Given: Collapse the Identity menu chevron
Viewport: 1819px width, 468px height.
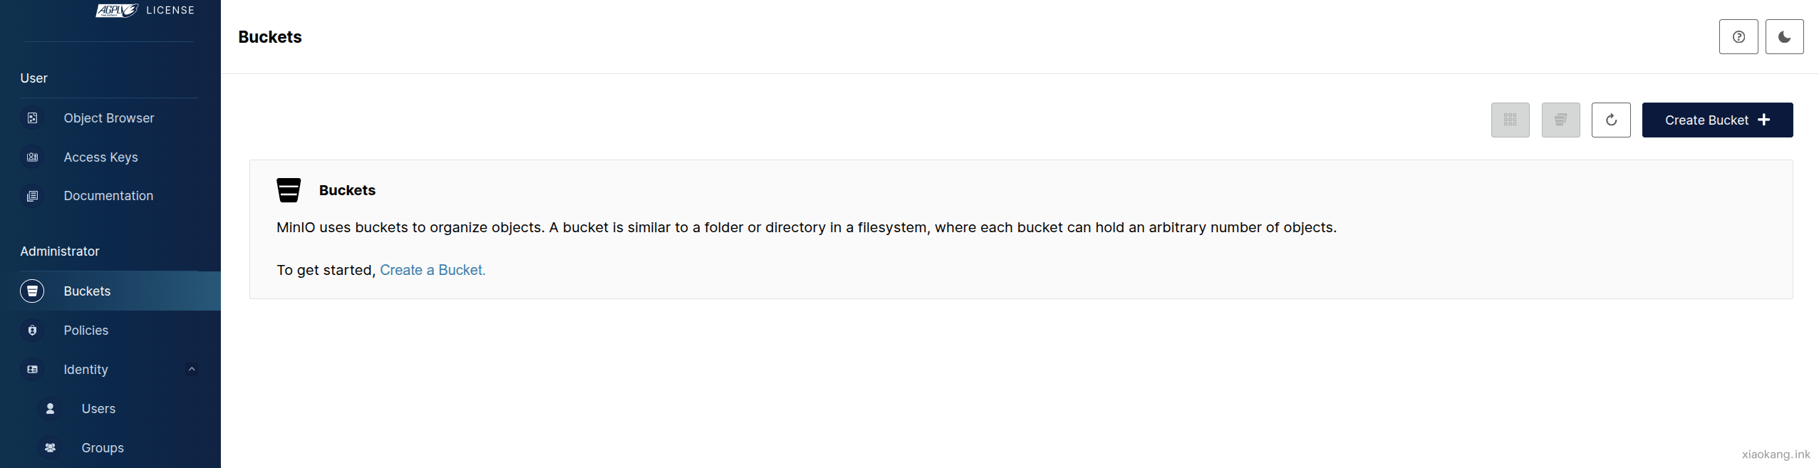Looking at the screenshot, I should pos(192,369).
